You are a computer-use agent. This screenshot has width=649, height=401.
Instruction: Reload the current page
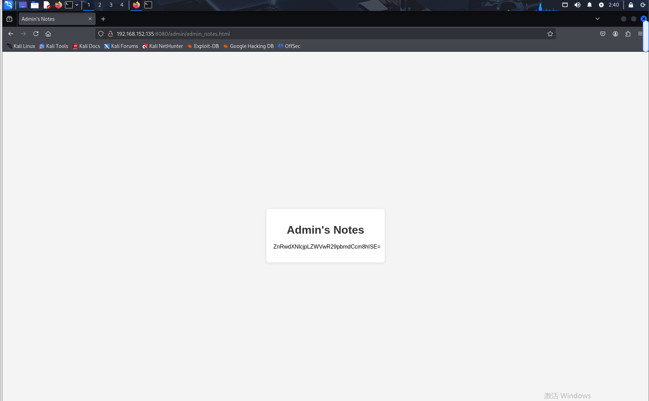36,34
